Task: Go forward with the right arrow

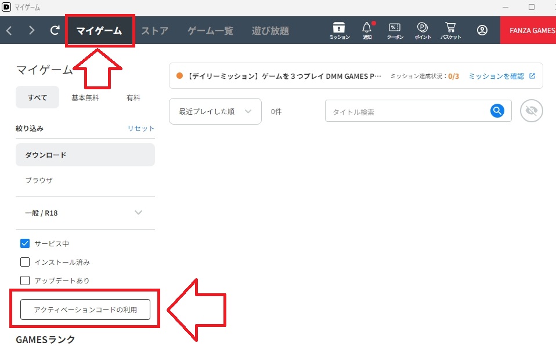Action: pyautogui.click(x=31, y=31)
